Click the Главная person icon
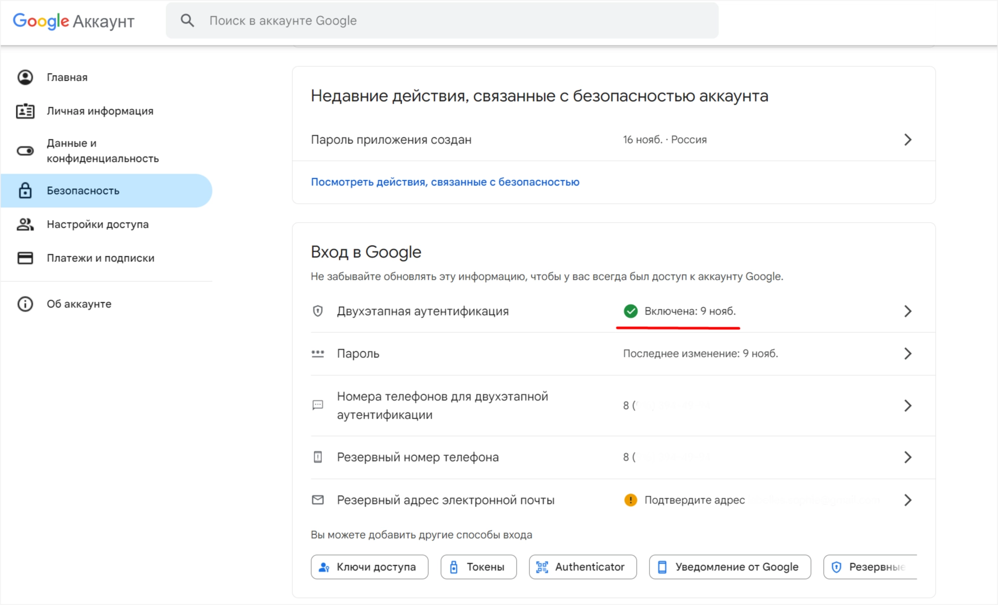 click(x=25, y=77)
